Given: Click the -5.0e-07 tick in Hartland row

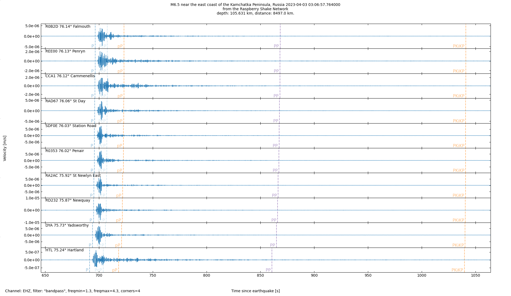Looking at the screenshot, I should tap(31, 268).
